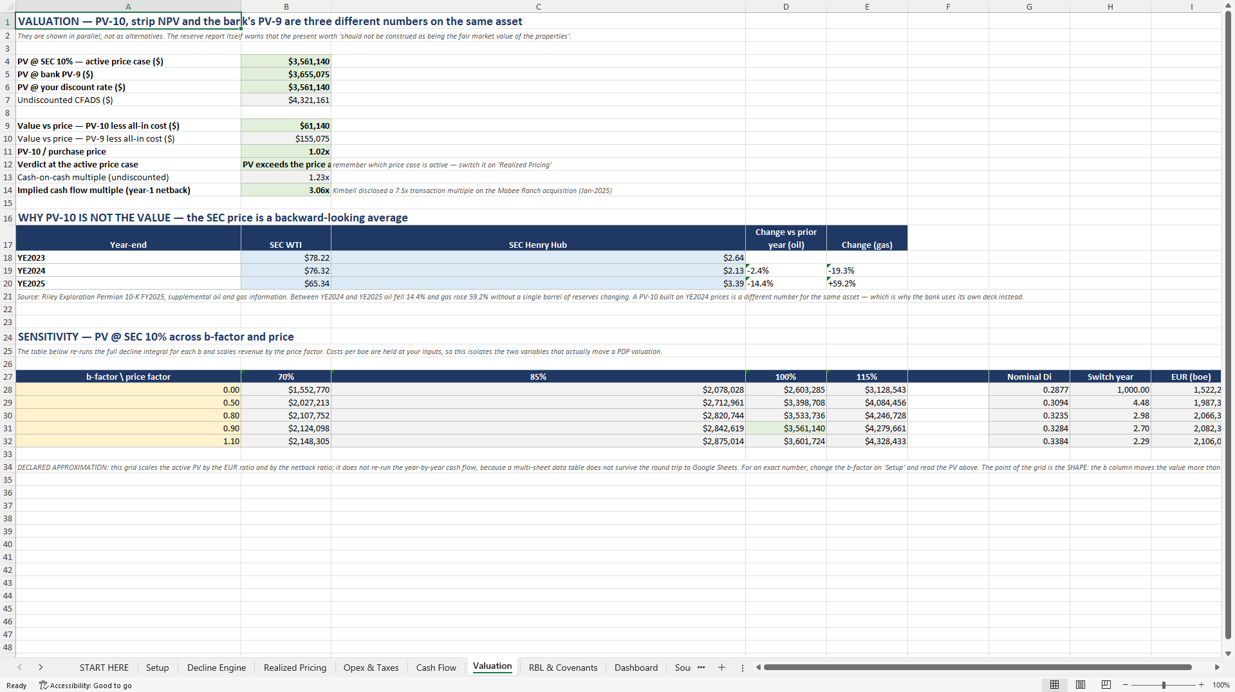Viewport: 1235px width, 692px height.
Task: Click the Nominal Di header cell
Action: tap(1029, 377)
